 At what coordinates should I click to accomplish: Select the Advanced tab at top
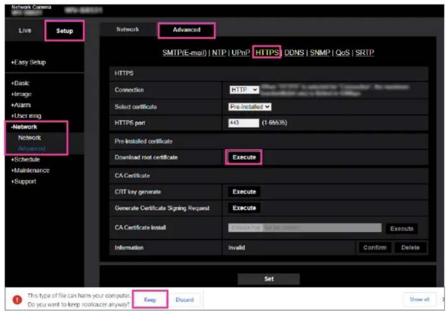point(187,30)
